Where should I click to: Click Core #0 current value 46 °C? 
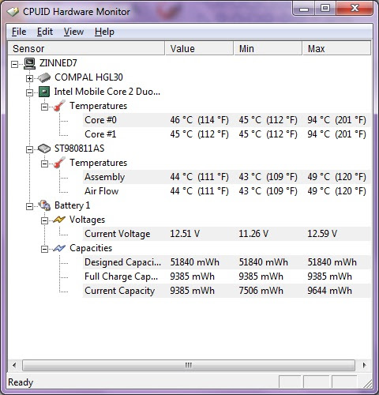click(199, 120)
